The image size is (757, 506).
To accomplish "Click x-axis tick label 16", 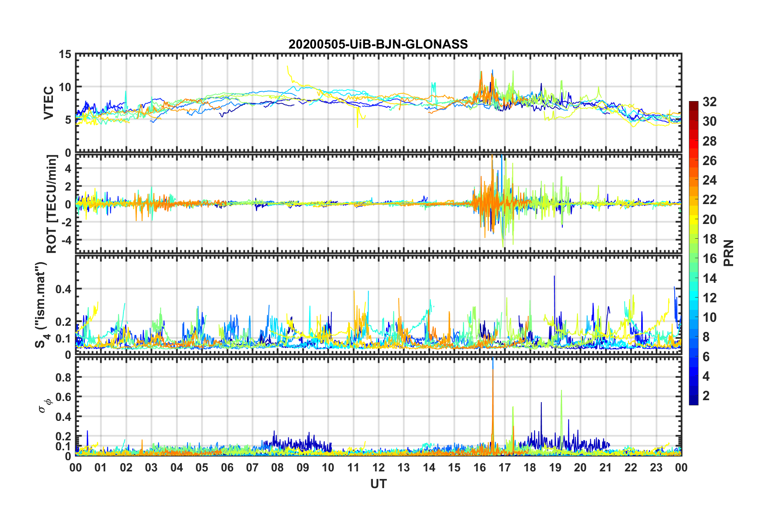I will click(480, 467).
